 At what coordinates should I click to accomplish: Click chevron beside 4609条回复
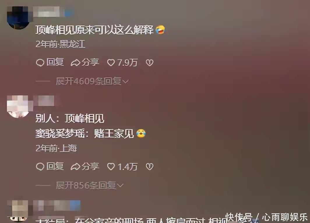pos(126,82)
